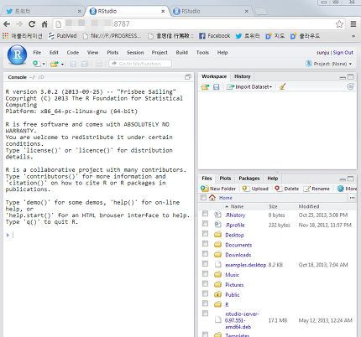The height and width of the screenshot is (337, 361).
Task: Click the New File icon in RStudio toolbar
Action: pos(36,64)
